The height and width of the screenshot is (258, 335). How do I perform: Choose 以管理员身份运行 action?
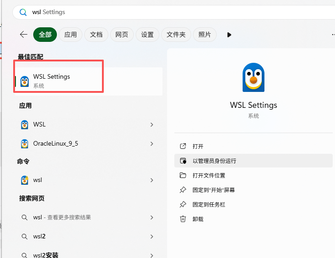click(x=254, y=161)
